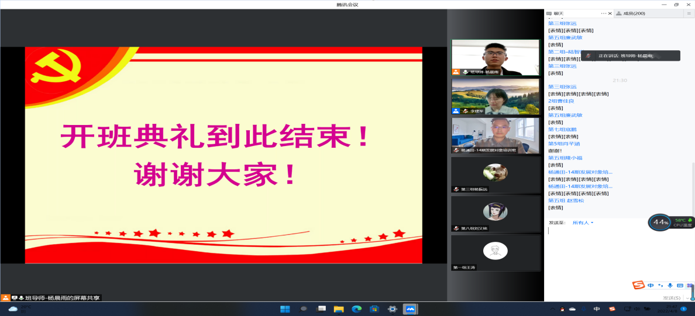695x316 pixels.
Task: Expand the 所有人 recipient dropdown
Action: (583, 223)
